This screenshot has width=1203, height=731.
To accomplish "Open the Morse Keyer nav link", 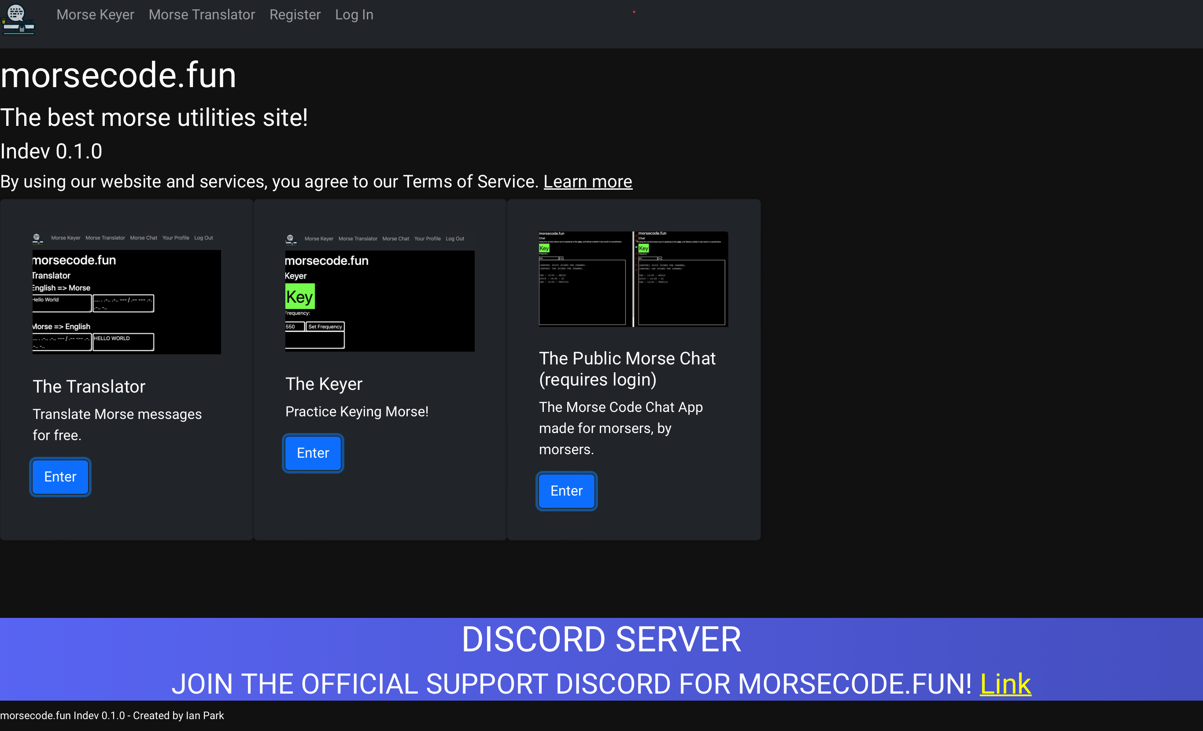I will pyautogui.click(x=95, y=15).
